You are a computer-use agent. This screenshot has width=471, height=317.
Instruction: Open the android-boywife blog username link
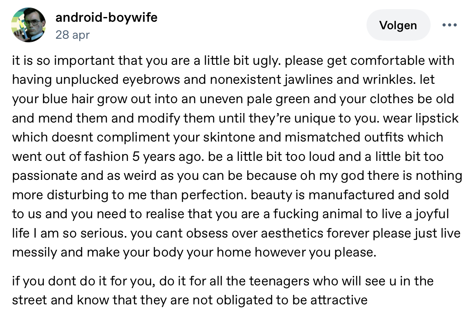pos(106,17)
